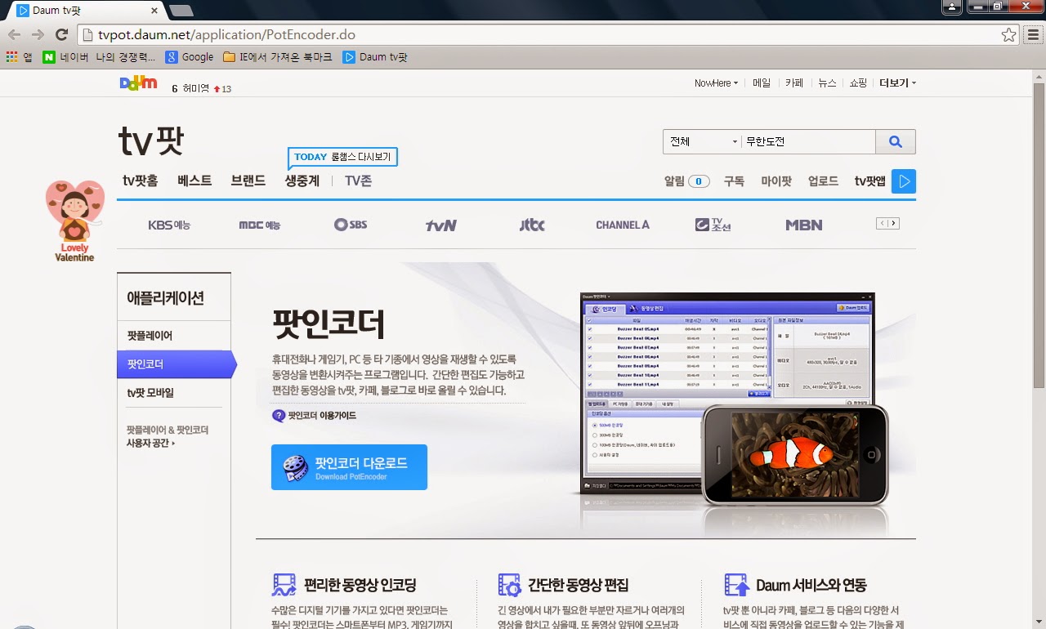Open the 구독 link
1046x629 pixels.
click(x=734, y=181)
